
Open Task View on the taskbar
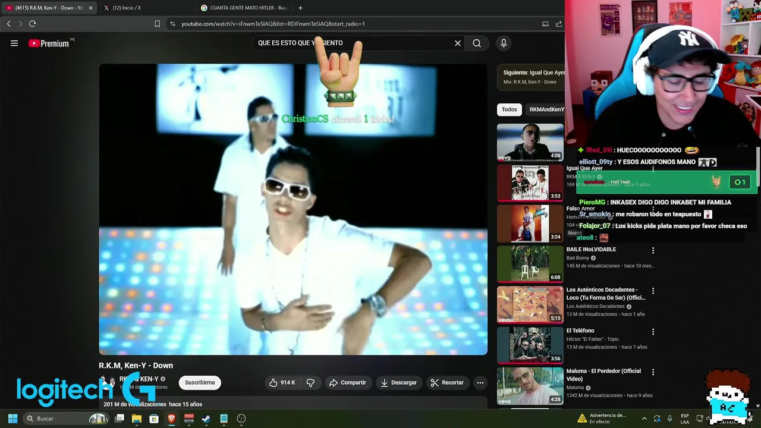click(120, 418)
